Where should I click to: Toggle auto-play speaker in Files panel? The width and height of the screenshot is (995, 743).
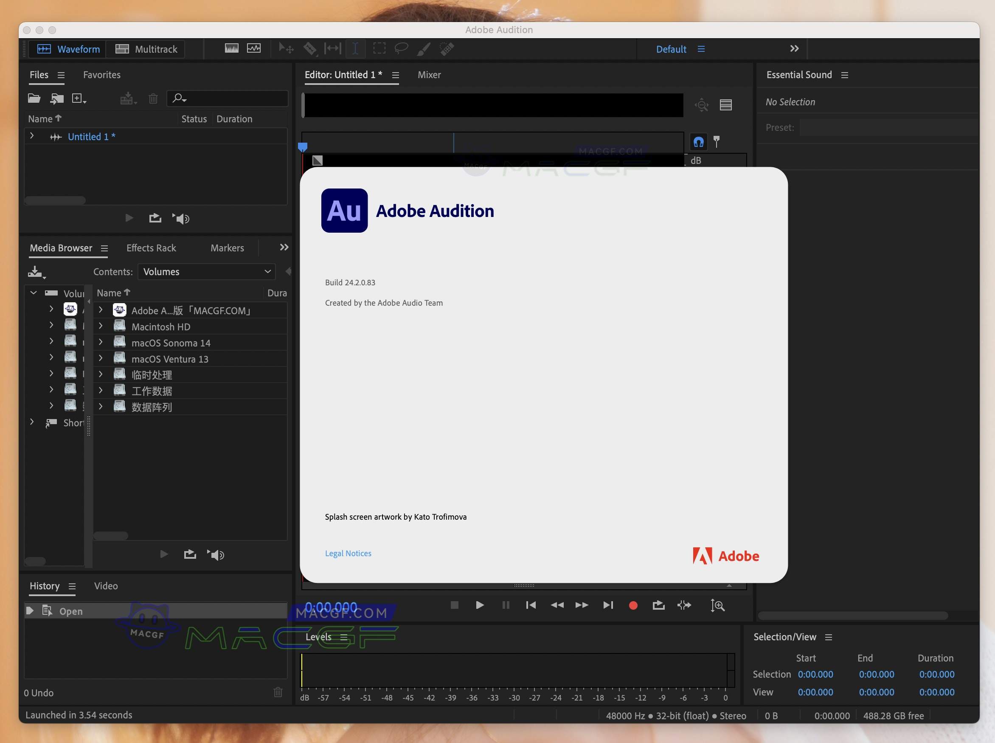tap(181, 219)
